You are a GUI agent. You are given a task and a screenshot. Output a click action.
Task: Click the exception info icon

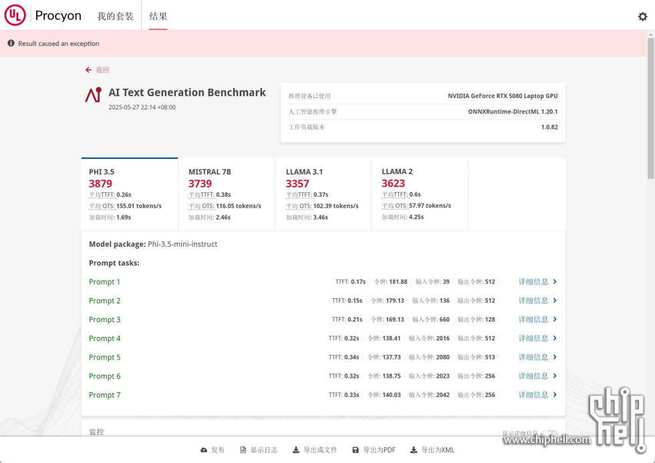11,43
